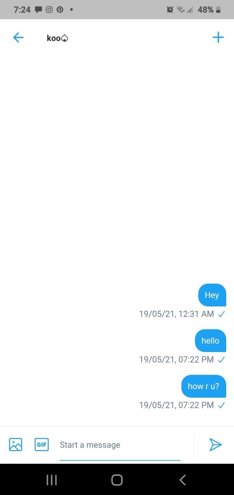
Task: Tap the battery 48% indicator
Action: [x=209, y=10]
